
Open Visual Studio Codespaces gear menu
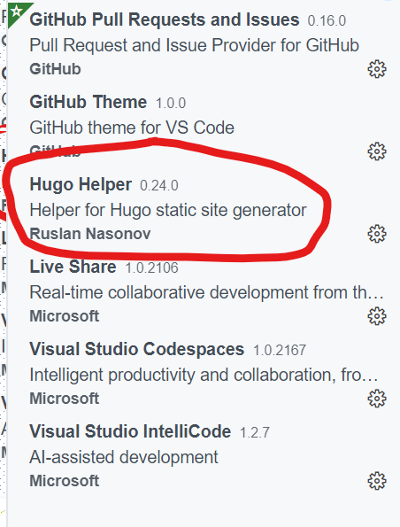point(377,399)
